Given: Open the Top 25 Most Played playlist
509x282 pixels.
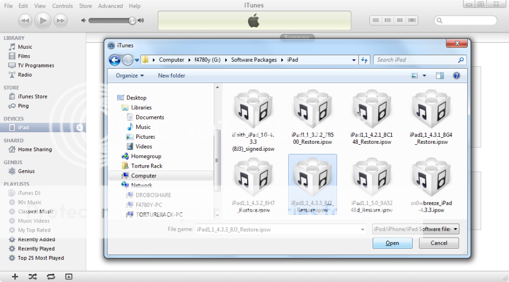Looking at the screenshot, I should click(x=41, y=258).
